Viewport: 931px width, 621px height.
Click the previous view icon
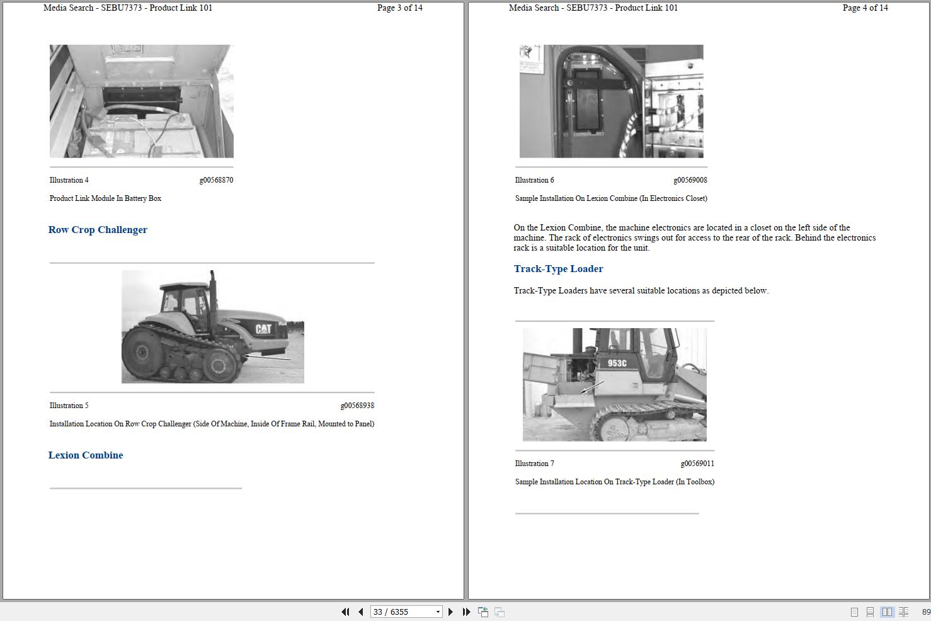(x=483, y=612)
